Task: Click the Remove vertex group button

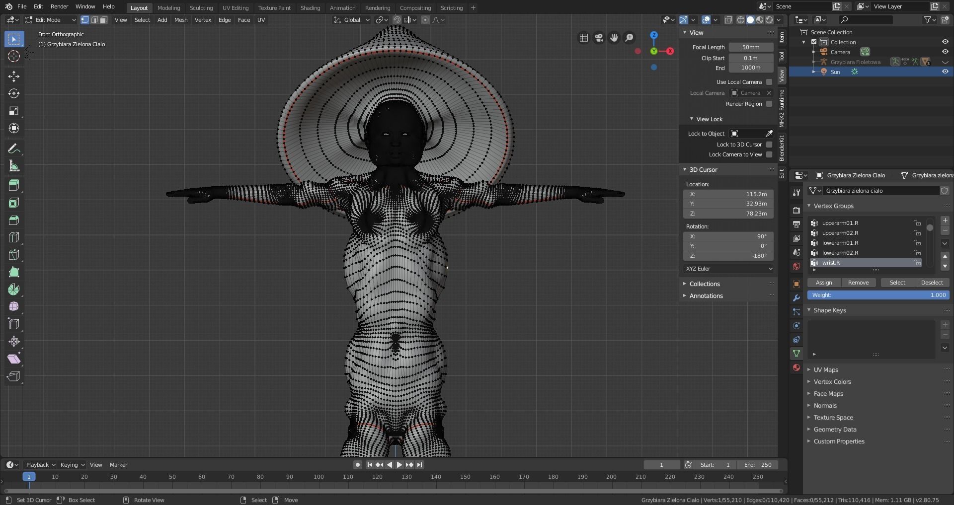Action: click(858, 283)
